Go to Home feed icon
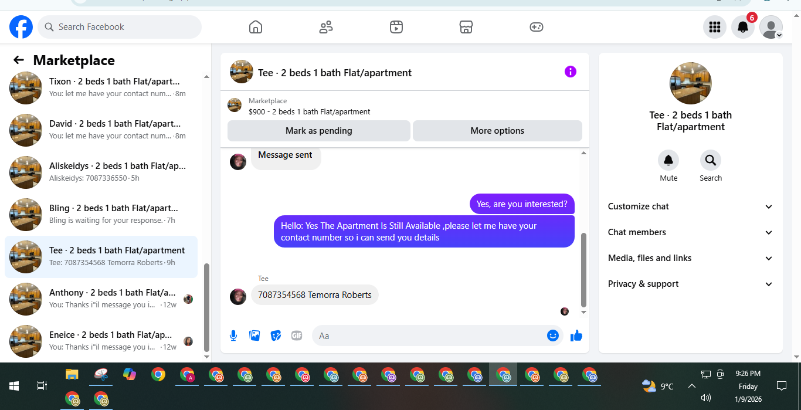The image size is (801, 410). point(256,27)
